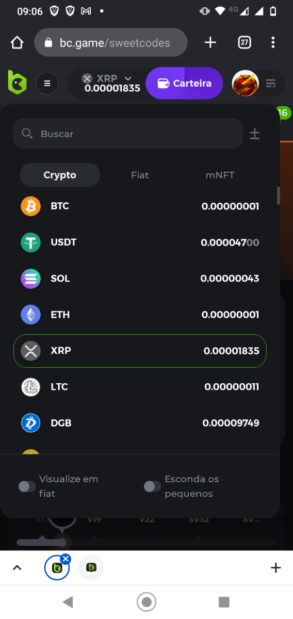Open the hamburger menu beside the logo
The height and width of the screenshot is (619, 293).
tap(47, 83)
